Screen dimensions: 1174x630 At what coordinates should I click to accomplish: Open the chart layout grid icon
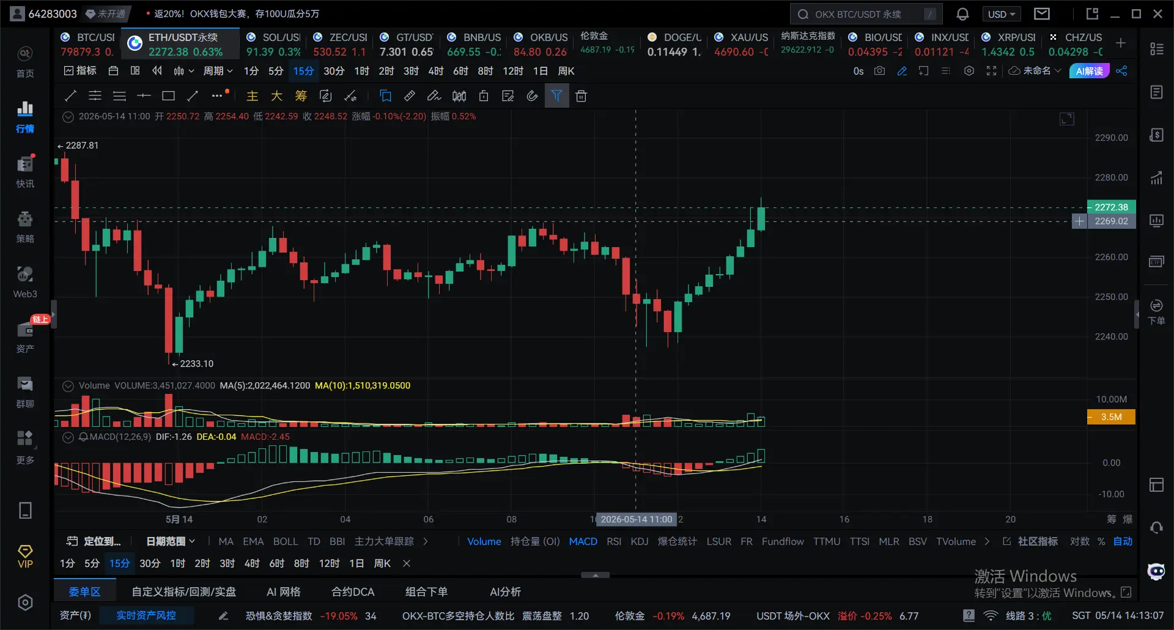point(135,71)
